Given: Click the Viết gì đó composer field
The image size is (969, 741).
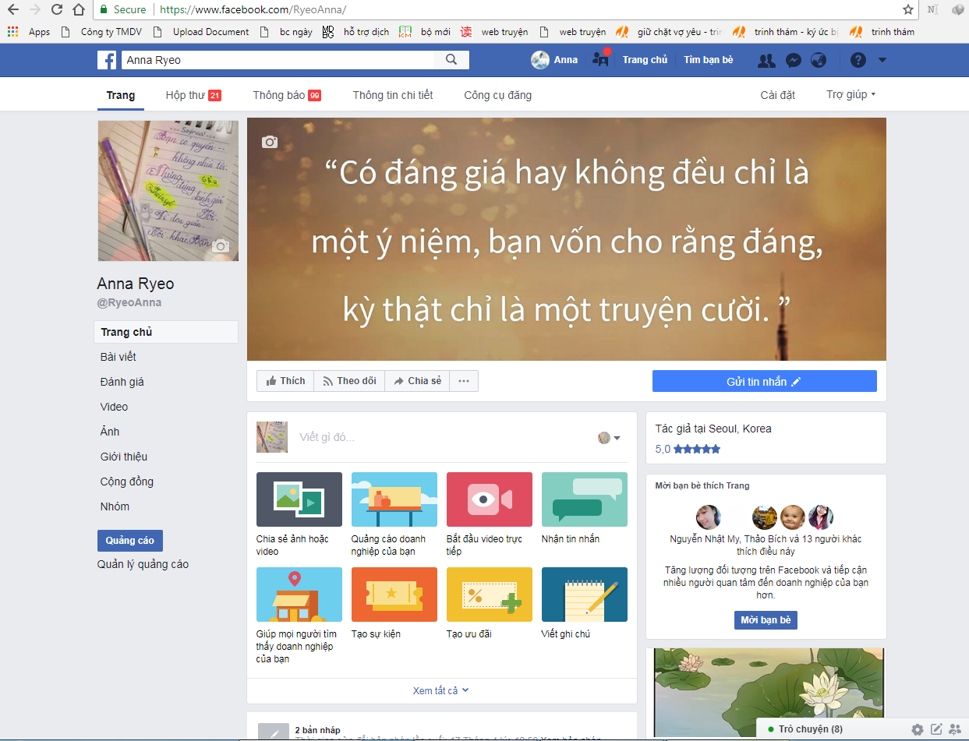Looking at the screenshot, I should [440, 438].
